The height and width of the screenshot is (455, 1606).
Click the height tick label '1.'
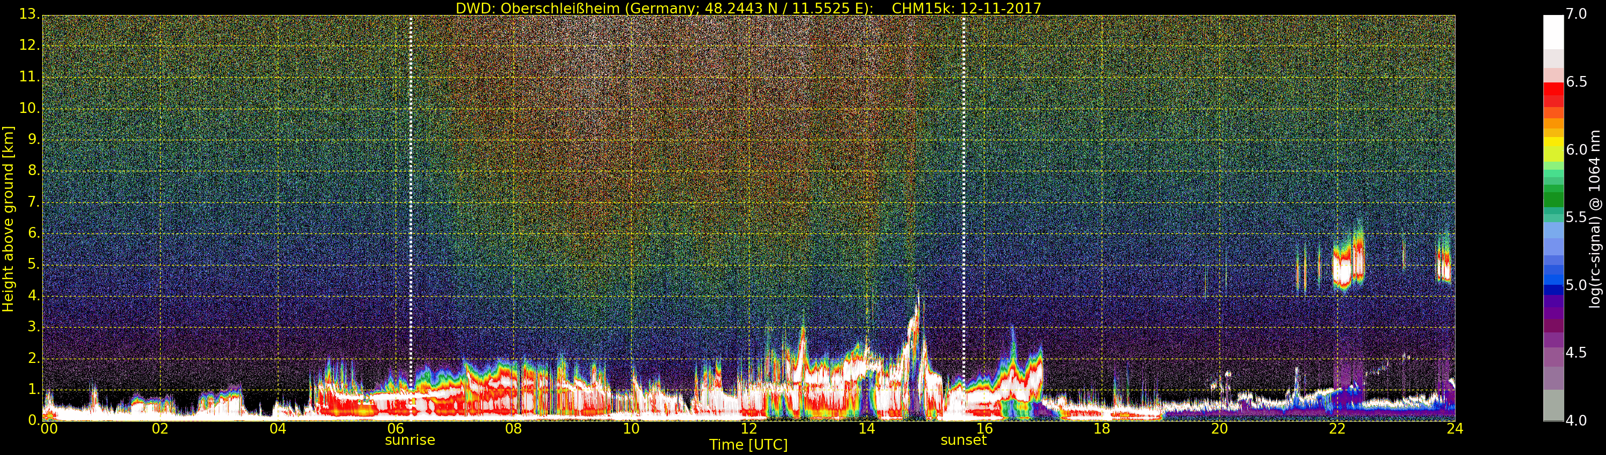(34, 390)
